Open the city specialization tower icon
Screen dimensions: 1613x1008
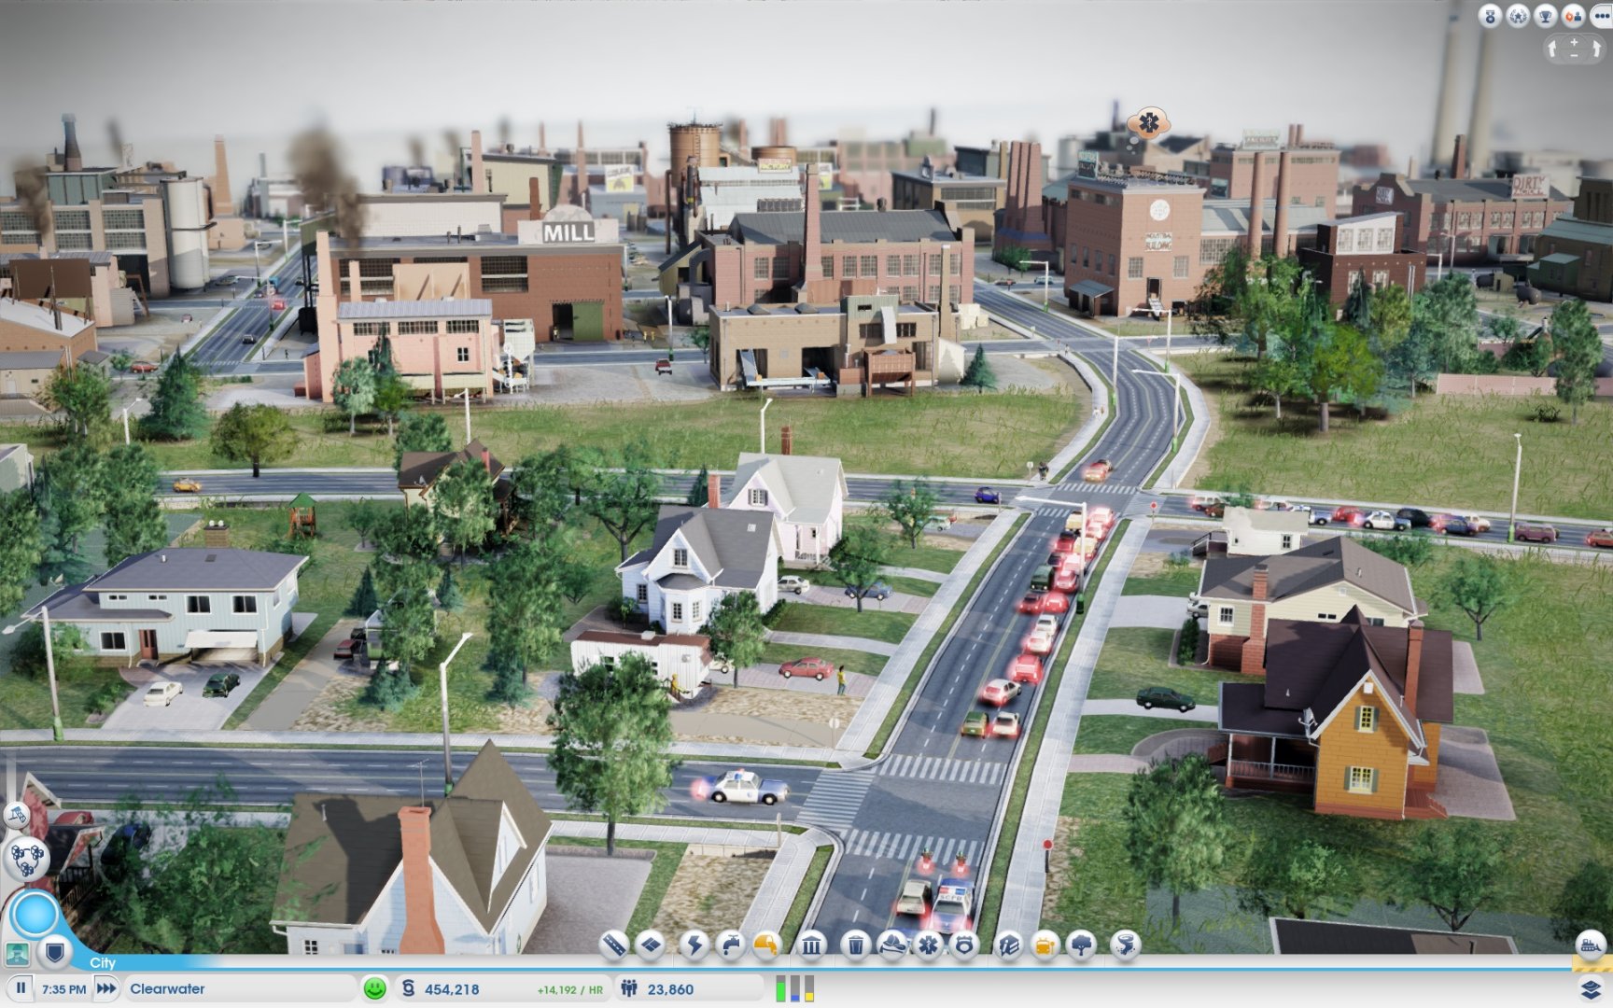click(18, 816)
